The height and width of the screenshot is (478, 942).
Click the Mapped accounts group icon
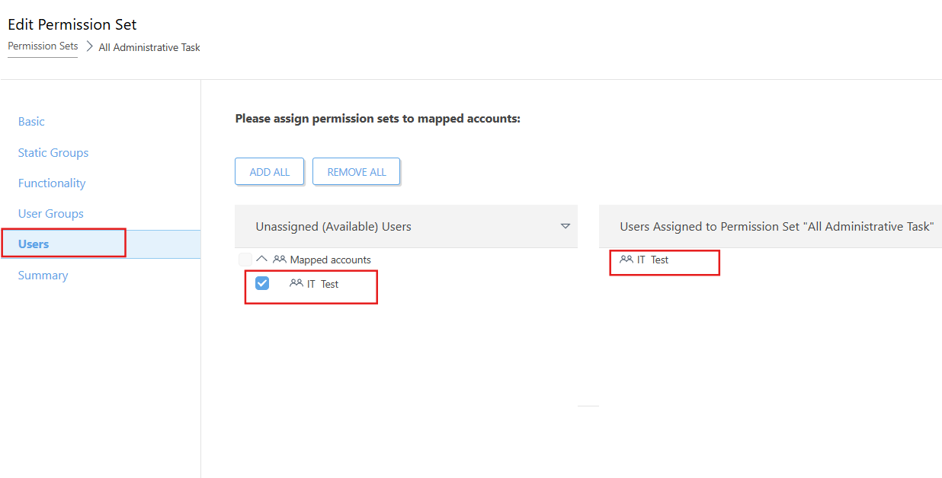(279, 260)
